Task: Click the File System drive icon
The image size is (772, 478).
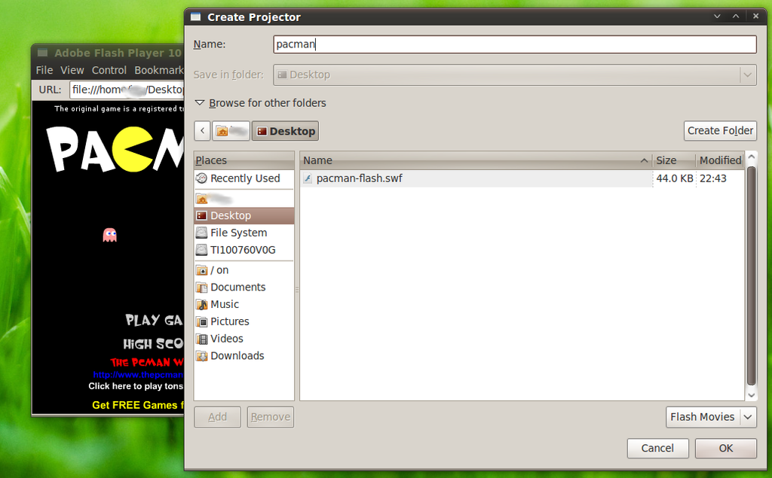Action: [201, 233]
